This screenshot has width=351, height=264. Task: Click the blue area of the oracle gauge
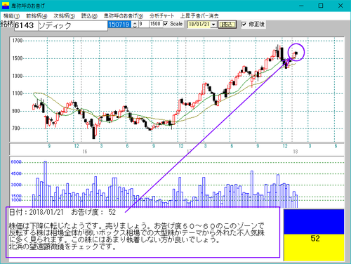tap(314, 222)
